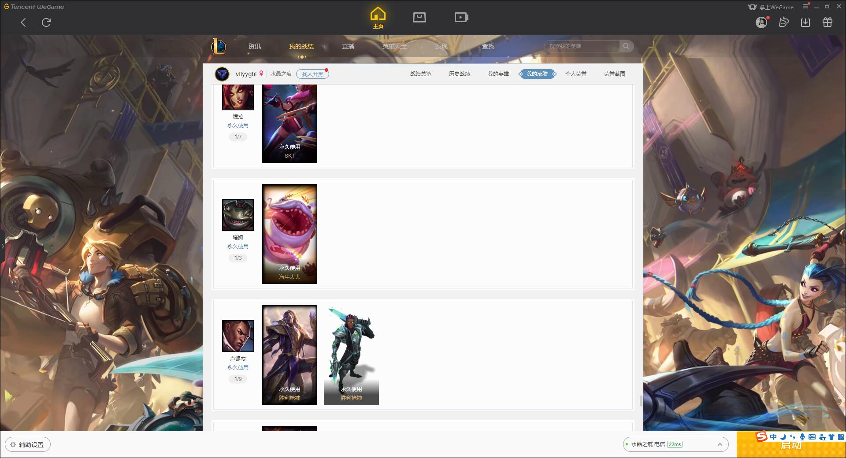Image resolution: width=846 pixels, height=458 pixels.
Task: Switch to 历史战绩 sub-tab
Action: pos(460,74)
